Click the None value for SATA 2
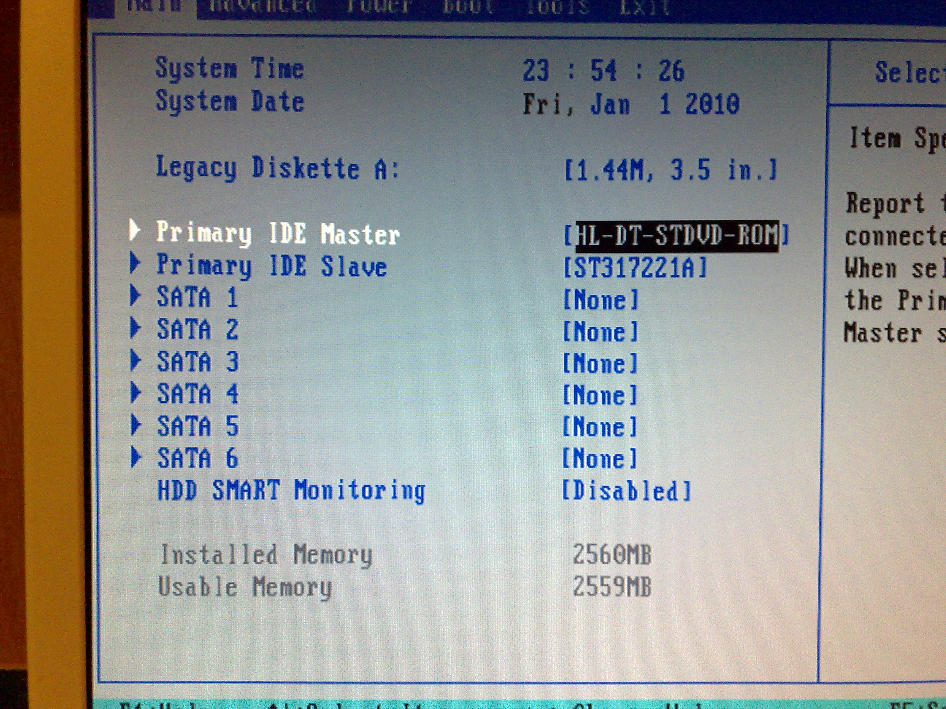 point(600,332)
